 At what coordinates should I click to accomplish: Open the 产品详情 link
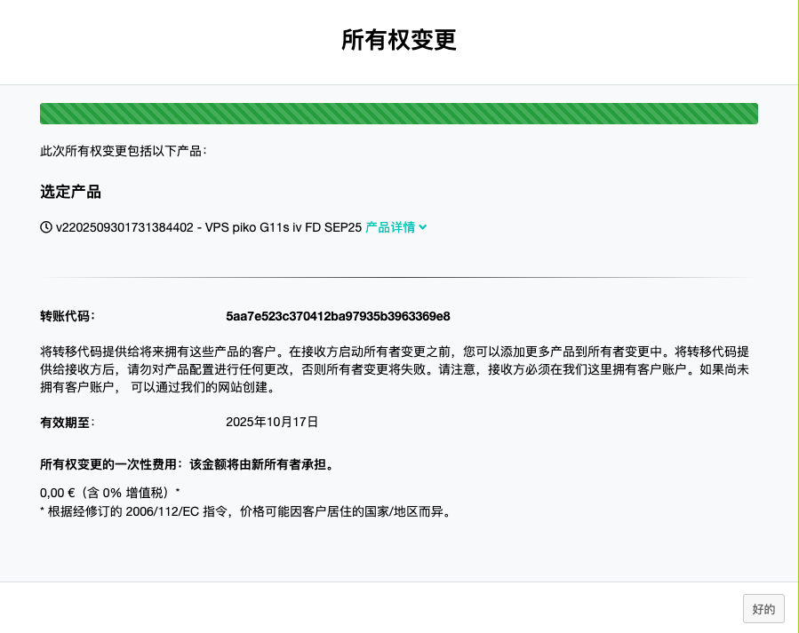[x=390, y=227]
